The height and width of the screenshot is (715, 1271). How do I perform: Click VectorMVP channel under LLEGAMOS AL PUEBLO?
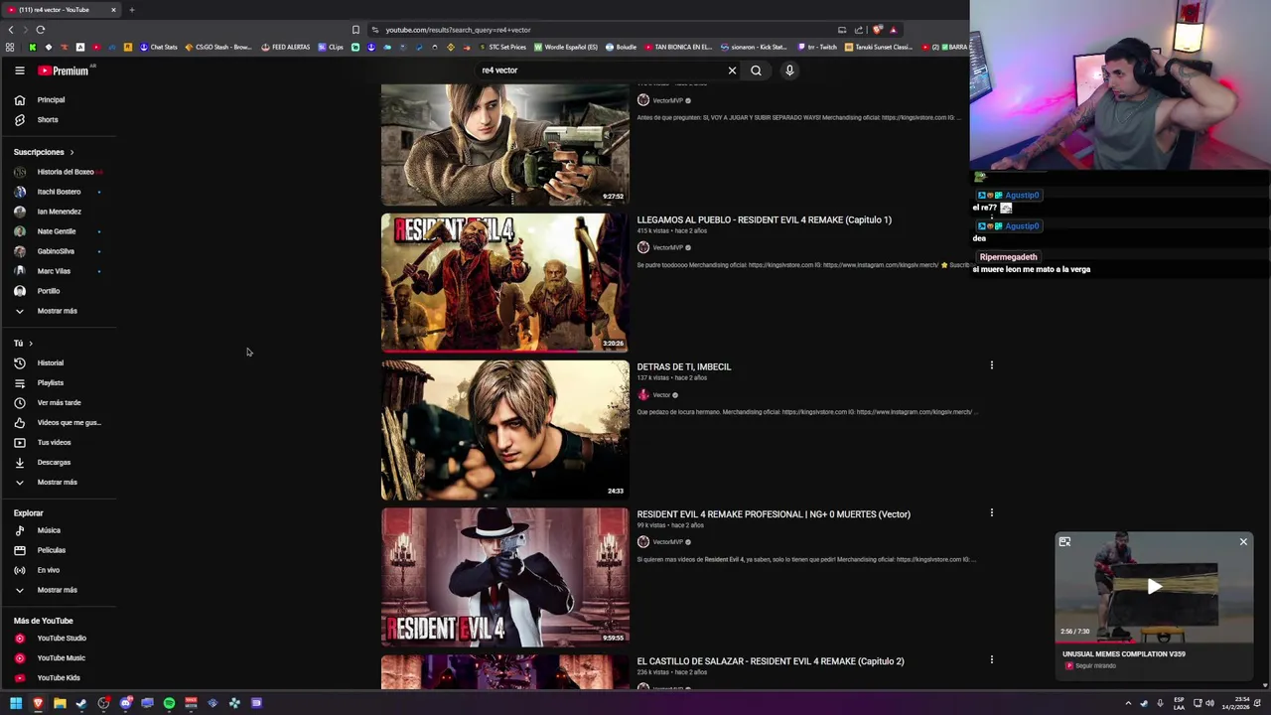667,248
